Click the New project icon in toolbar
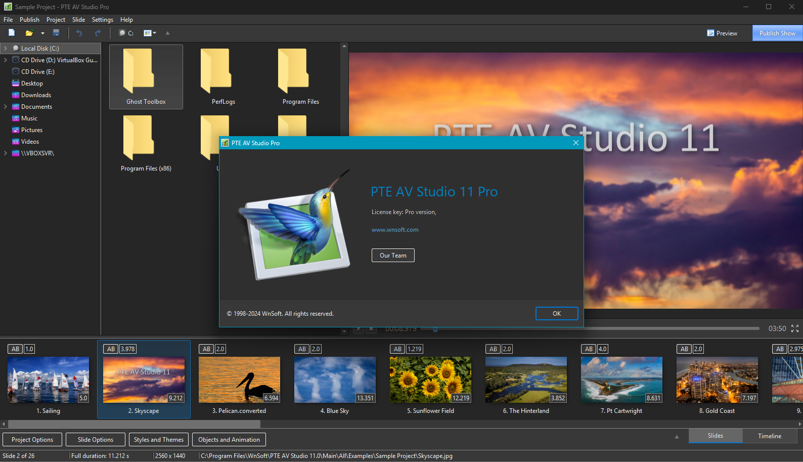The width and height of the screenshot is (803, 462). coord(12,33)
